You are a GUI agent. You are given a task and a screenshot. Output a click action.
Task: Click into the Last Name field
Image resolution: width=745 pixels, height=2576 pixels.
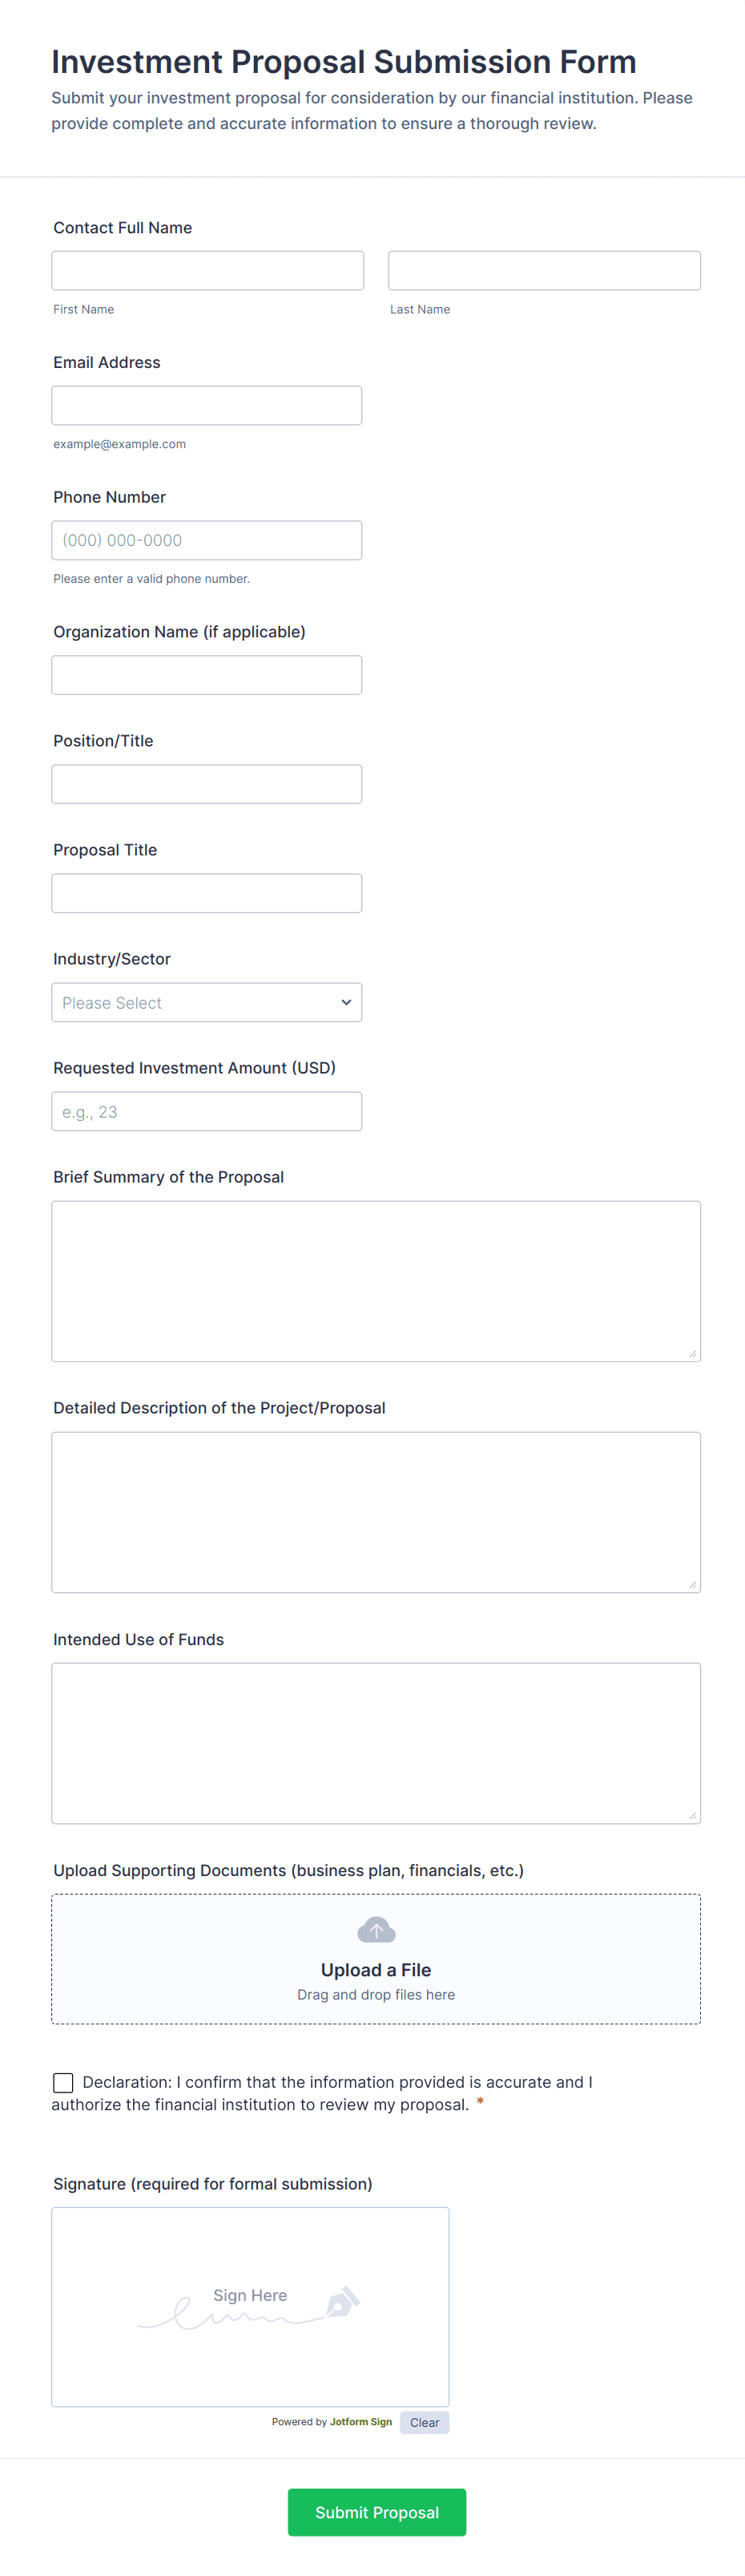tap(544, 271)
